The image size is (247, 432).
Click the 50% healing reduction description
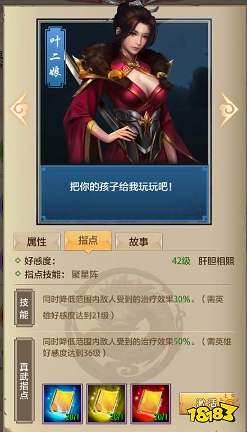[x=137, y=347]
